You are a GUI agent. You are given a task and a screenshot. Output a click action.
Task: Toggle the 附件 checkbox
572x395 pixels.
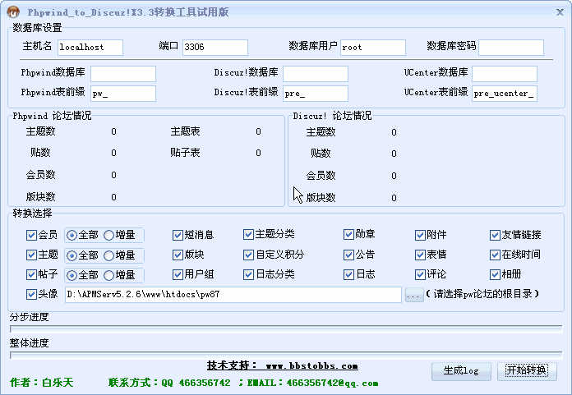[420, 235]
